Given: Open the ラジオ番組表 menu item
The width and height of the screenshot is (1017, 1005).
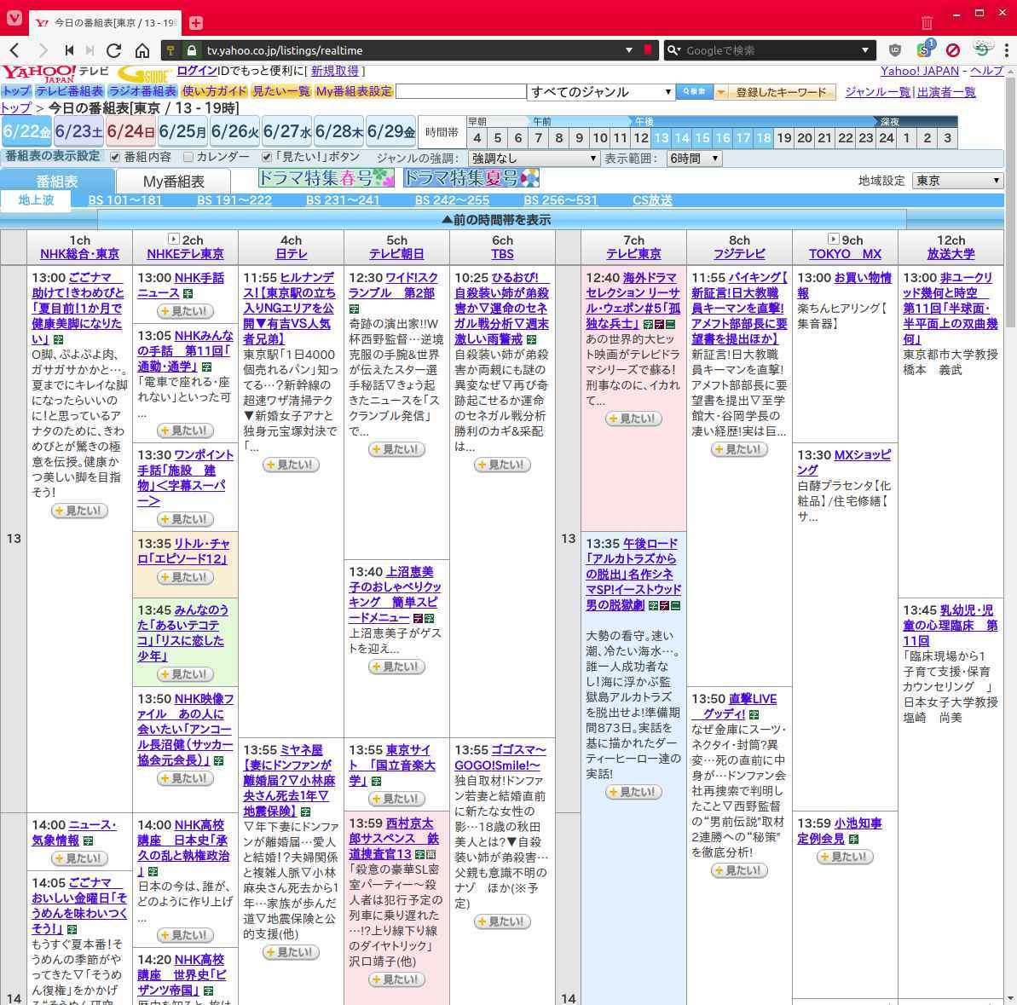Looking at the screenshot, I should (x=142, y=91).
